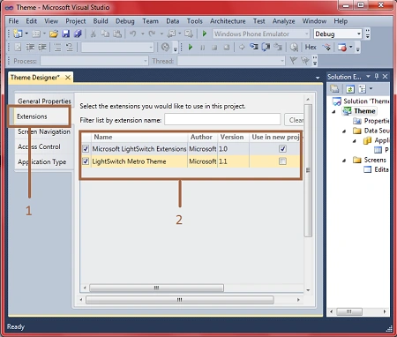Open the Process dropdown

[146, 61]
